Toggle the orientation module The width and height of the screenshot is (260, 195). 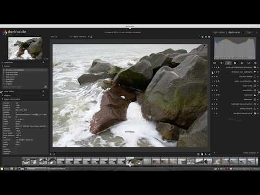tap(213, 90)
